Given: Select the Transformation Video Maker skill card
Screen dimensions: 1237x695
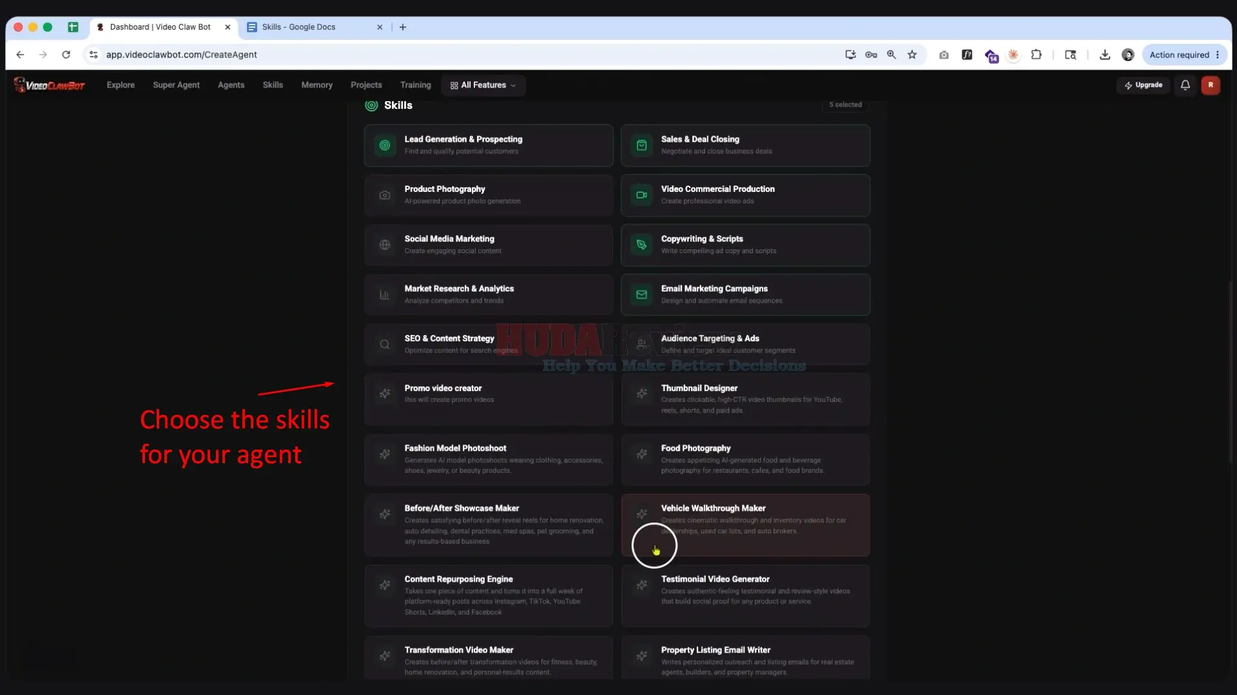Looking at the screenshot, I should 488,658.
